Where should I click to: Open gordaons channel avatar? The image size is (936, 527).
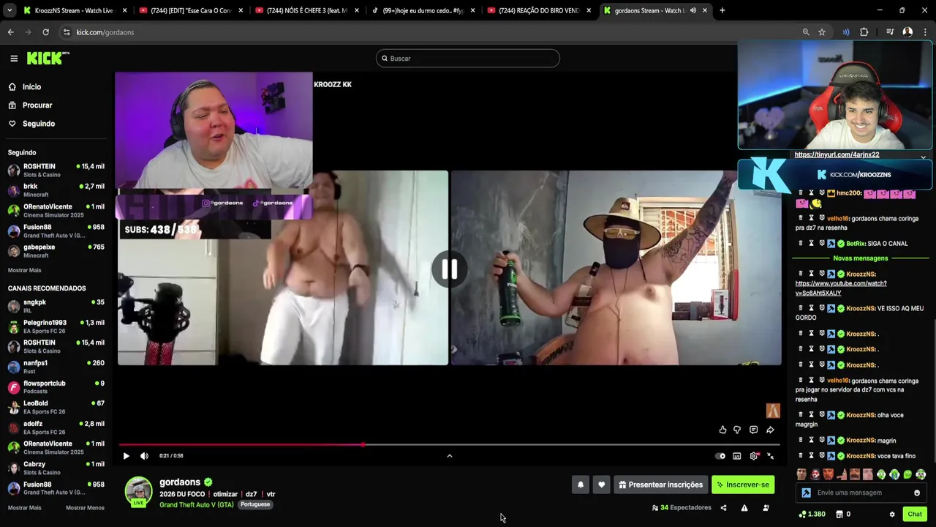tap(138, 491)
